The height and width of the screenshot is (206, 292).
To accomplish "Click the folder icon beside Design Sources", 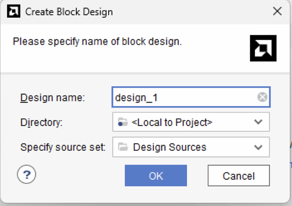I will (x=123, y=147).
